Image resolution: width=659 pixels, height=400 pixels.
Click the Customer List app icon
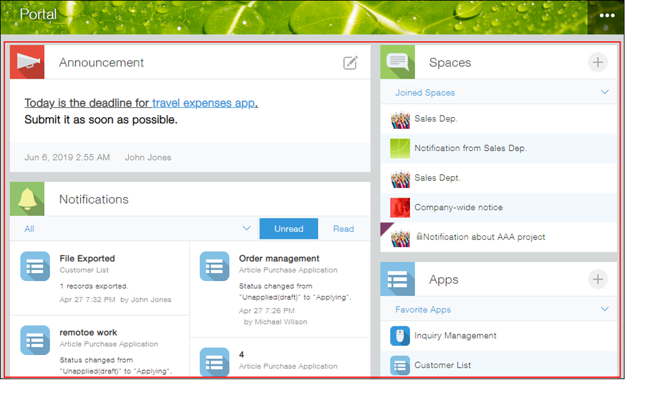[399, 365]
